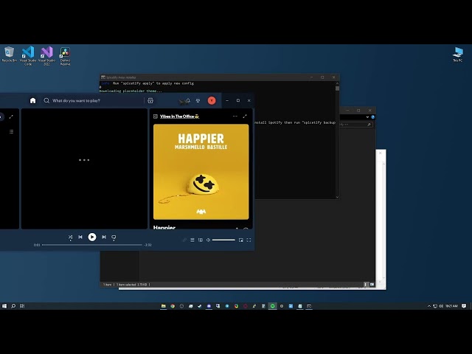The image size is (472, 354).
Task: Switch library list view icon
Action: click(x=12, y=131)
